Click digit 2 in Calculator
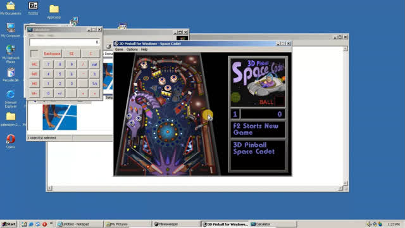The width and height of the screenshot is (405, 228). coord(59,84)
